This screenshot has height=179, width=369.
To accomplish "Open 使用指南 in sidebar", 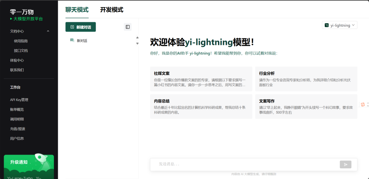I will 21,41.
